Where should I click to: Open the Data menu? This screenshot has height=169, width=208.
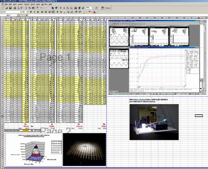pyautogui.click(x=38, y=4)
